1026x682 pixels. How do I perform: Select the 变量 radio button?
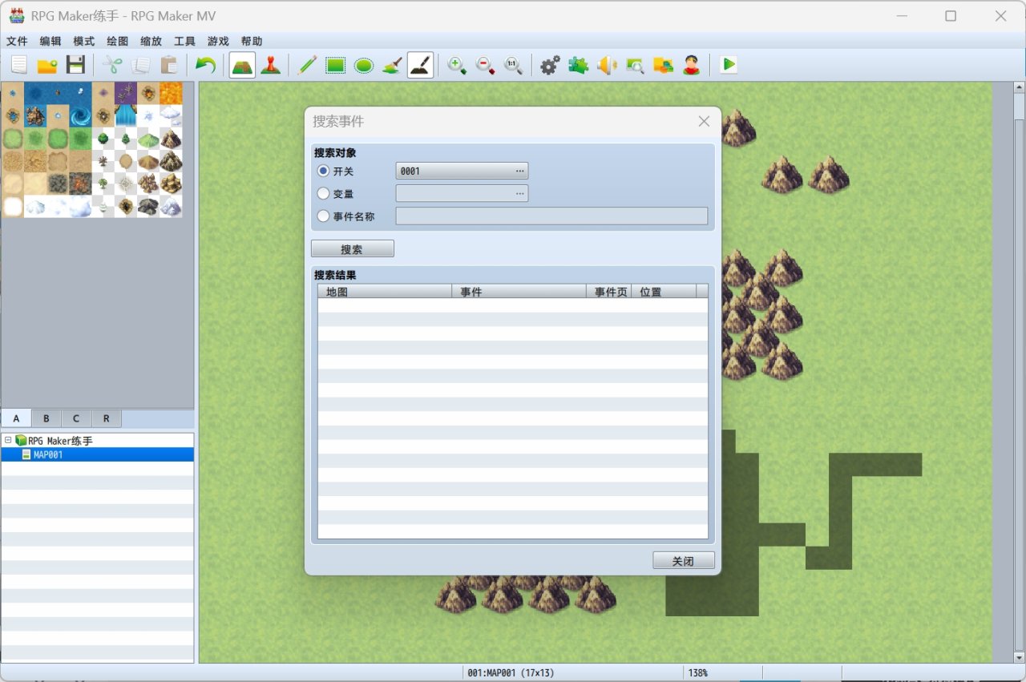point(324,193)
